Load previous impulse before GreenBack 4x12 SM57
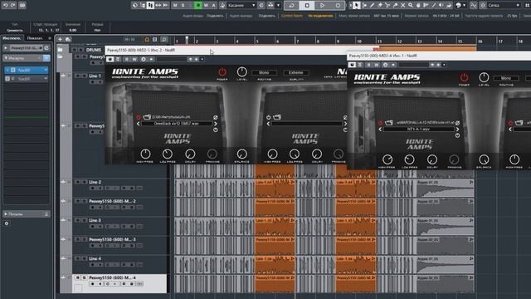Image resolution: width=531 pixels, height=299 pixels. [139, 124]
